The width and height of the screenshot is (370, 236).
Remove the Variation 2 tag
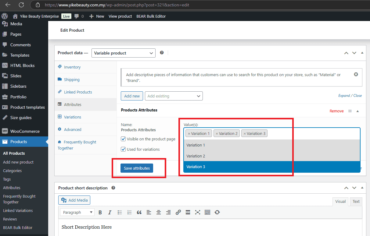point(217,134)
